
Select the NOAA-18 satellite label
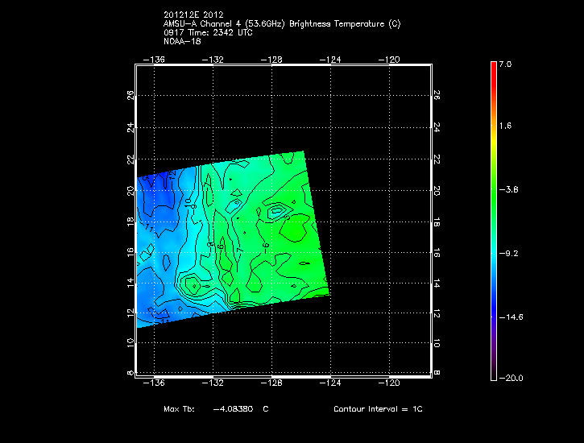tap(182, 41)
